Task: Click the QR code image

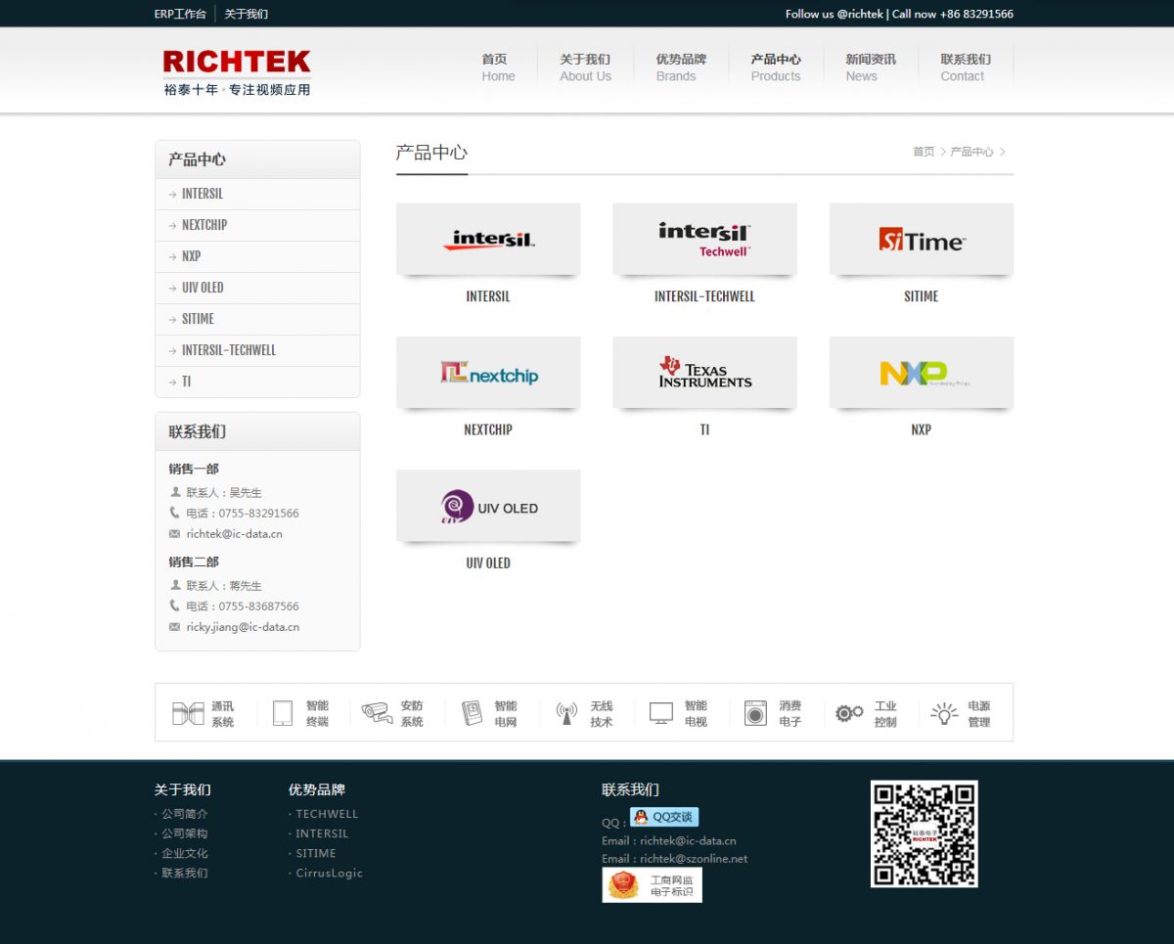Action: [x=925, y=833]
